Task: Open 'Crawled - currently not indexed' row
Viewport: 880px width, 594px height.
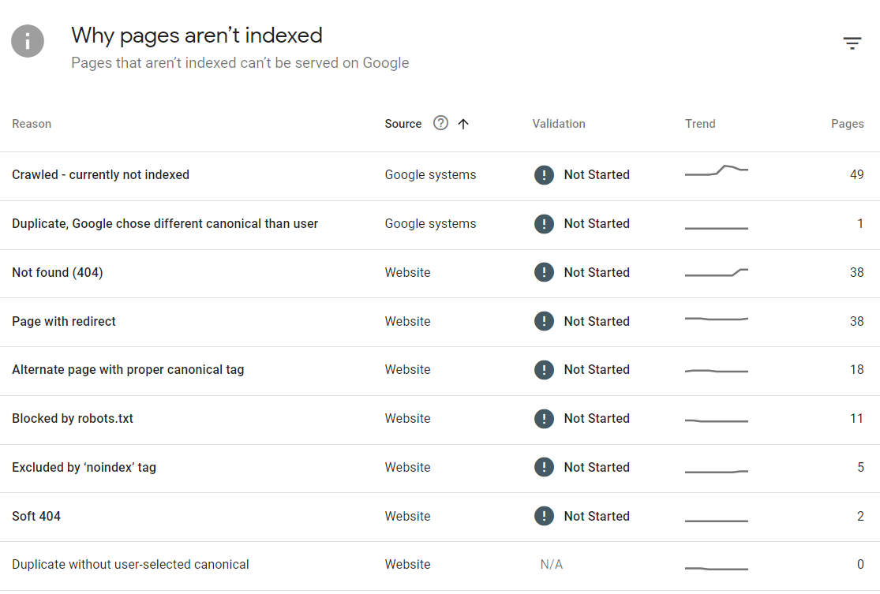Action: 101,175
